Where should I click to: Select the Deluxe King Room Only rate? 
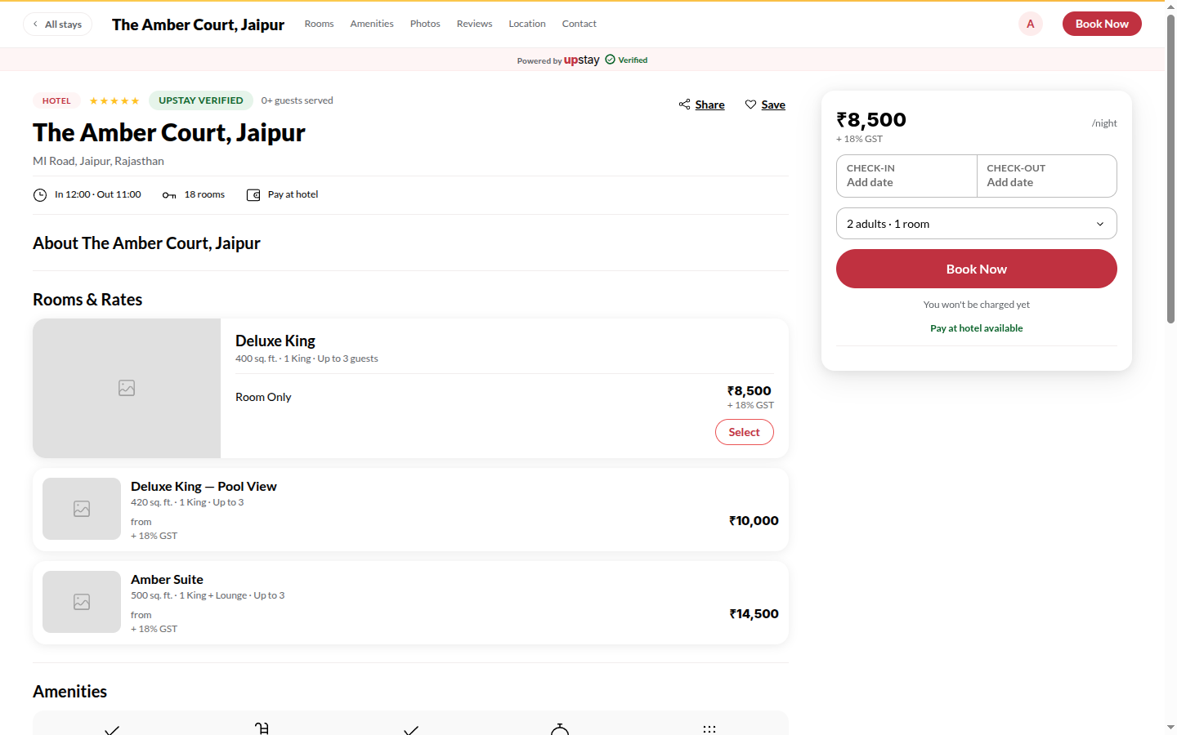(x=744, y=432)
